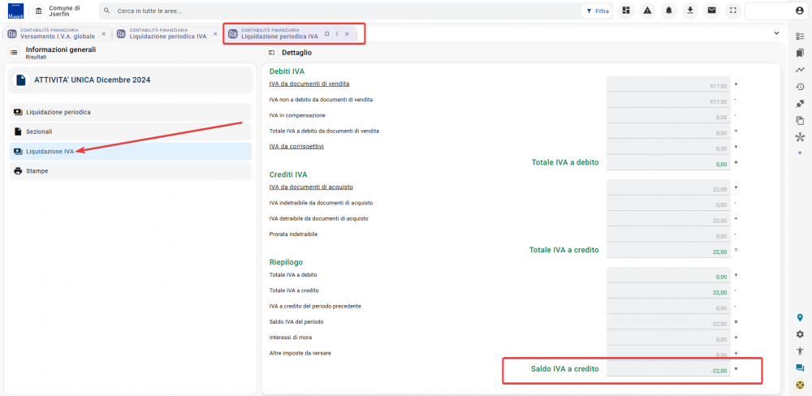Click the Crediti IVA section heading
812x396 pixels.
[x=288, y=174]
